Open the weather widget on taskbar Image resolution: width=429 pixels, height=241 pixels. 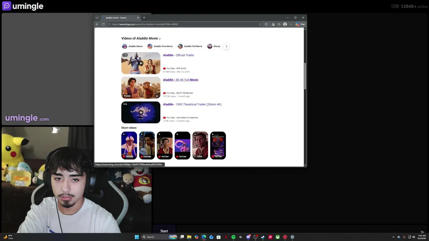(x=8, y=237)
